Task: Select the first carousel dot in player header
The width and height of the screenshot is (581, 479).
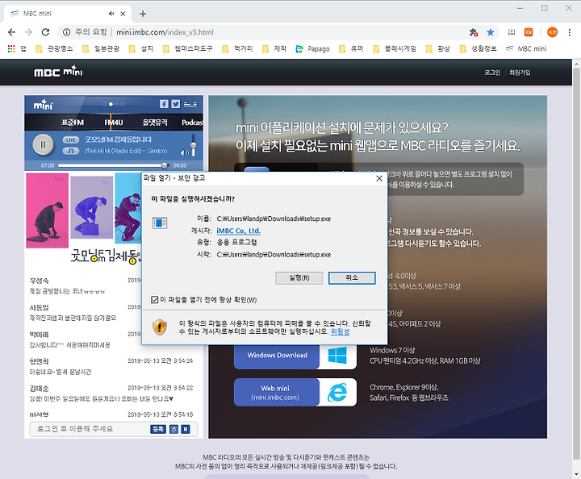Action: 105,104
